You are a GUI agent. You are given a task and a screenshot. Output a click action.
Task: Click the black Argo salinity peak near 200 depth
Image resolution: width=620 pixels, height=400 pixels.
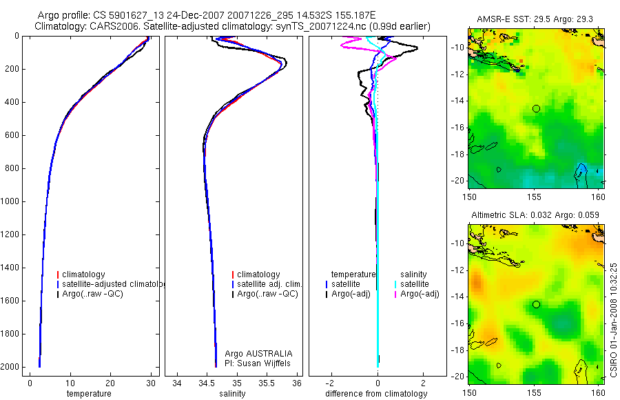coord(285,63)
